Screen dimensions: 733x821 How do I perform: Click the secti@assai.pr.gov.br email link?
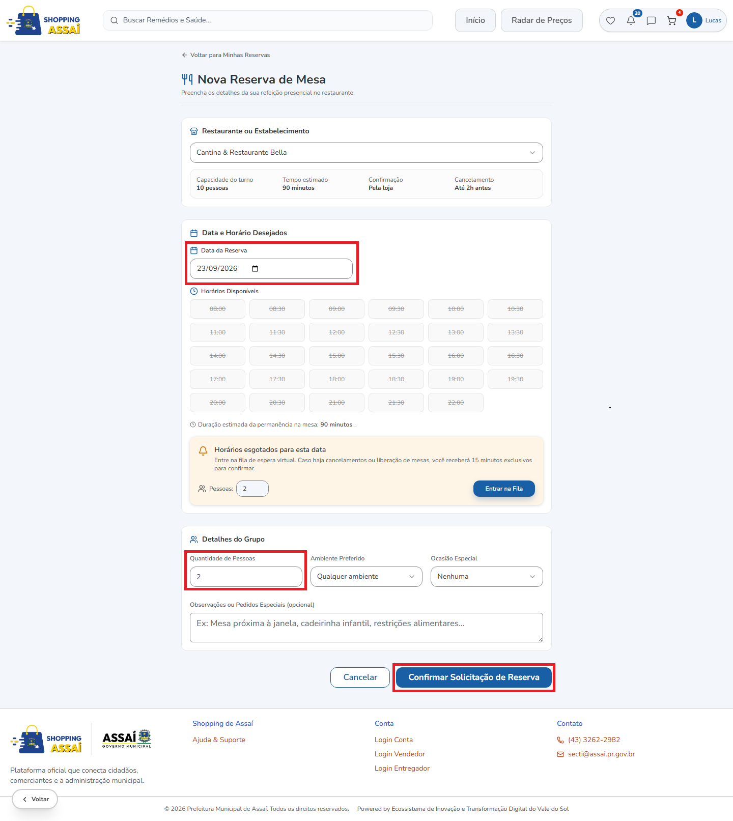601,754
